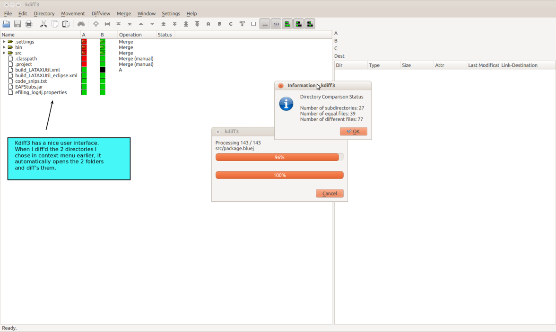The width and height of the screenshot is (556, 332).
Task: Click the Paste clipboard icon
Action: tap(66, 24)
